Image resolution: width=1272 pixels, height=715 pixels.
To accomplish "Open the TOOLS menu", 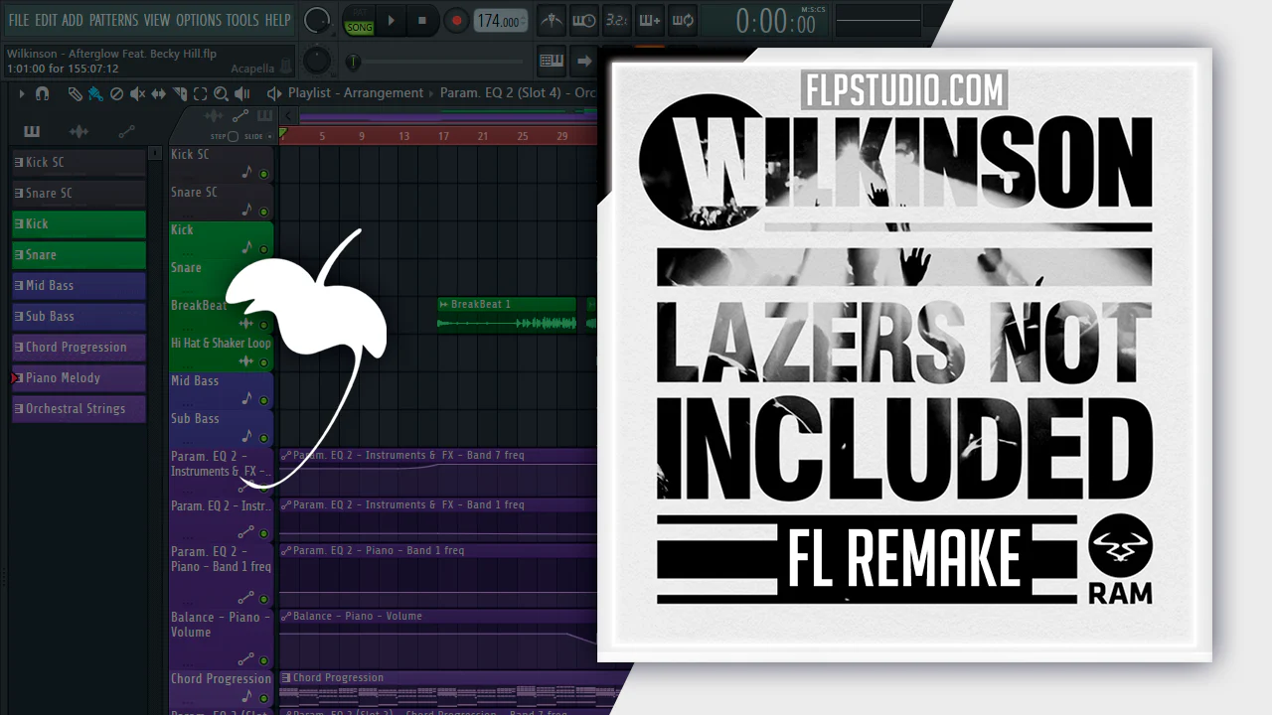I will [242, 20].
